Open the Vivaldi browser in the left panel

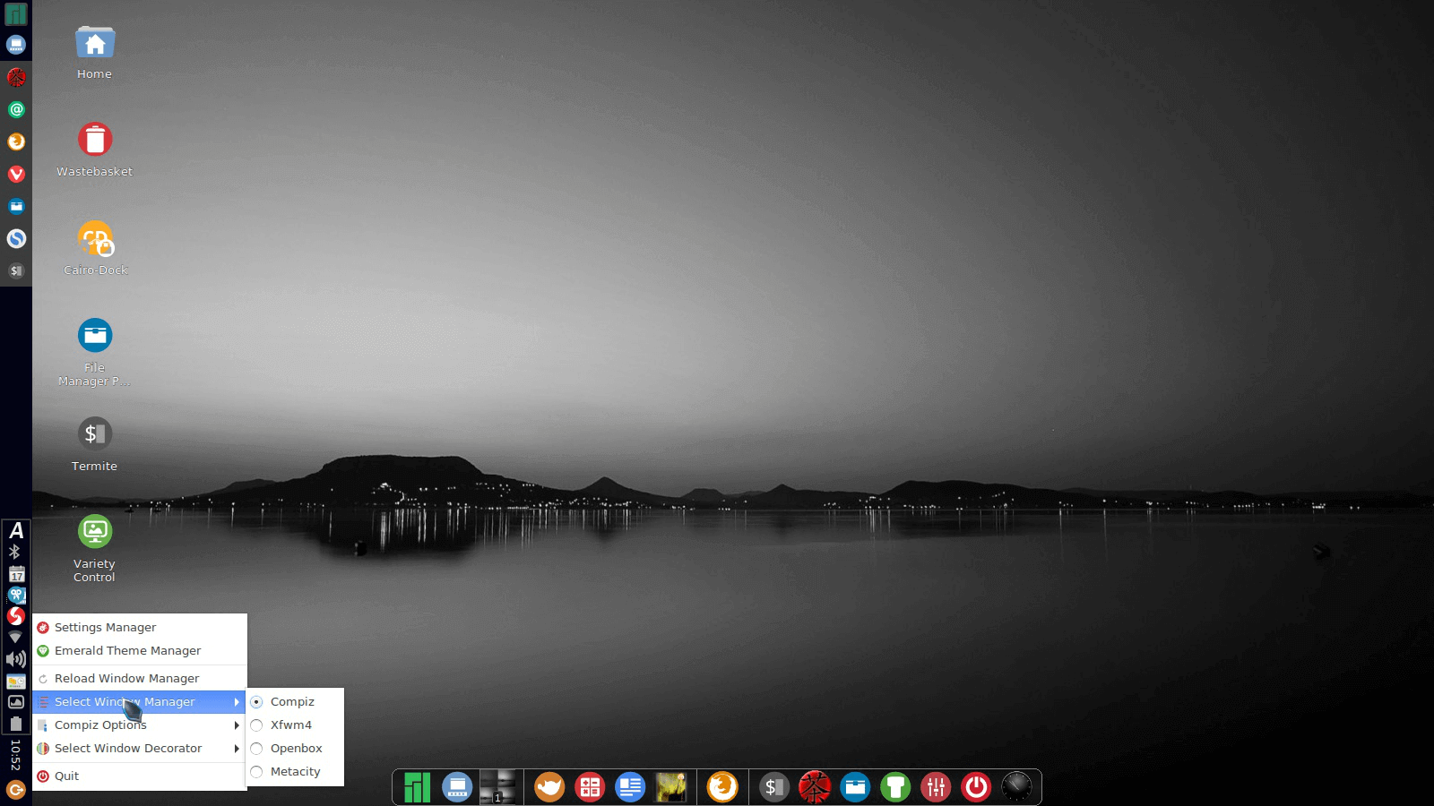click(16, 174)
